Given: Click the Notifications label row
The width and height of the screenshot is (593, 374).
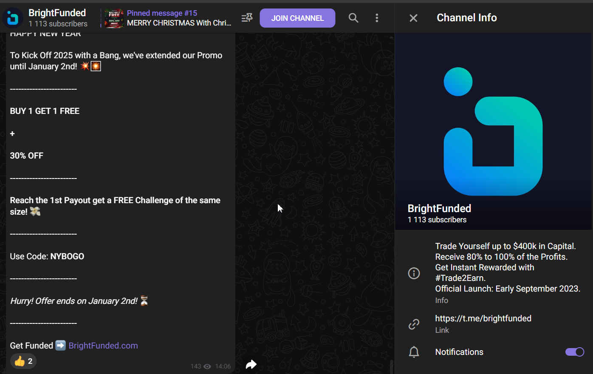Looking at the screenshot, I should [494, 352].
